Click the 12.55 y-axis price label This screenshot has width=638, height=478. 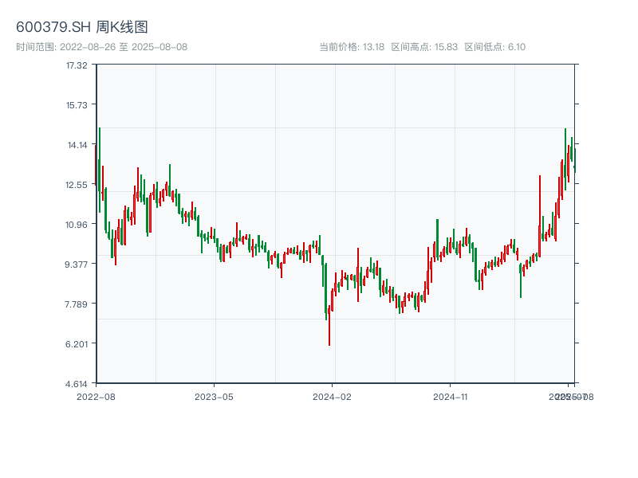[x=77, y=184]
